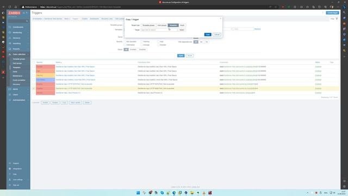Sort table by the Name column header

[59, 63]
